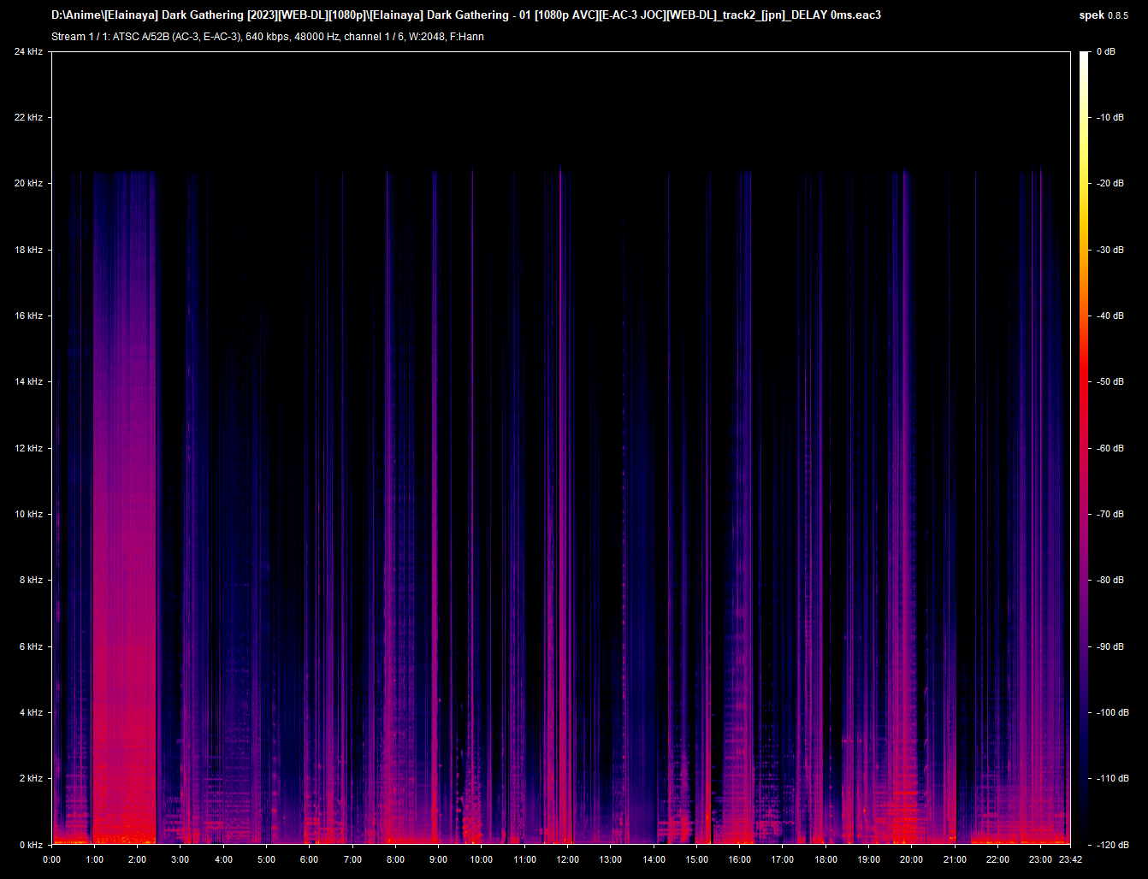Click the 0 kHz frequency axis label
Image resolution: width=1148 pixels, height=879 pixels.
31,845
